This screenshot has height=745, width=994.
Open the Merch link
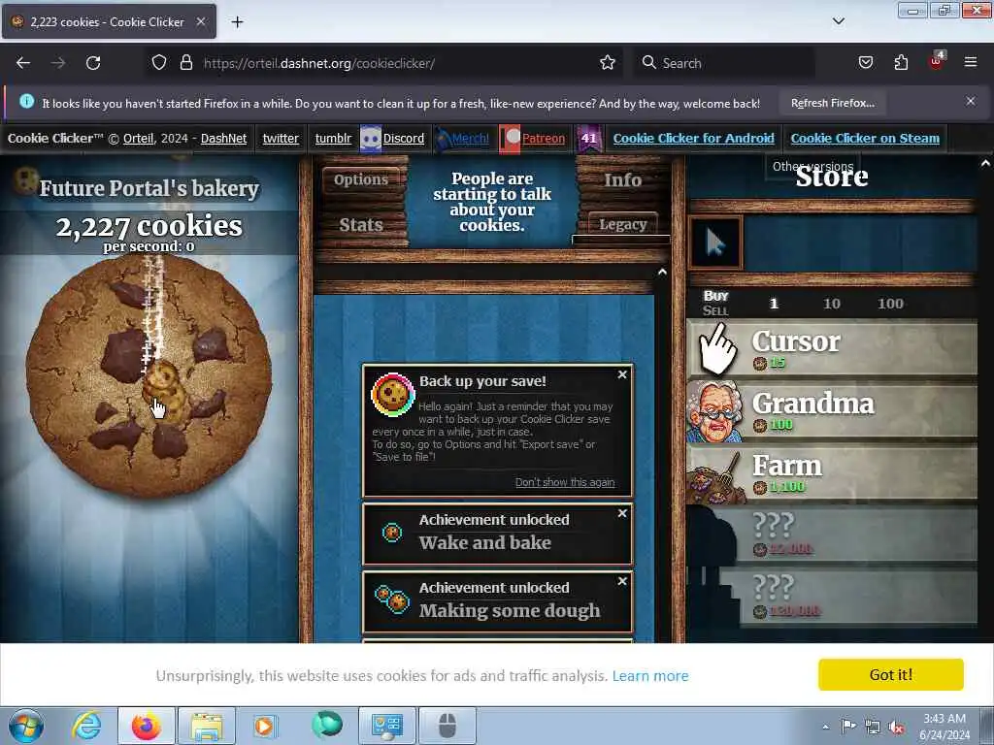(470, 138)
